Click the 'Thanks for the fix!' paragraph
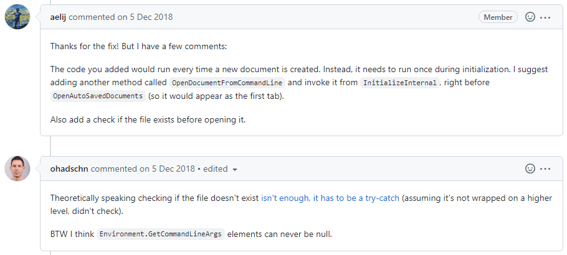Screen dimensions: 567x255 [138, 47]
